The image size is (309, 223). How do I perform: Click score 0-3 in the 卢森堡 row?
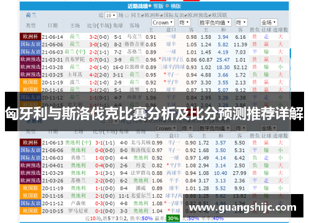click(99, 203)
